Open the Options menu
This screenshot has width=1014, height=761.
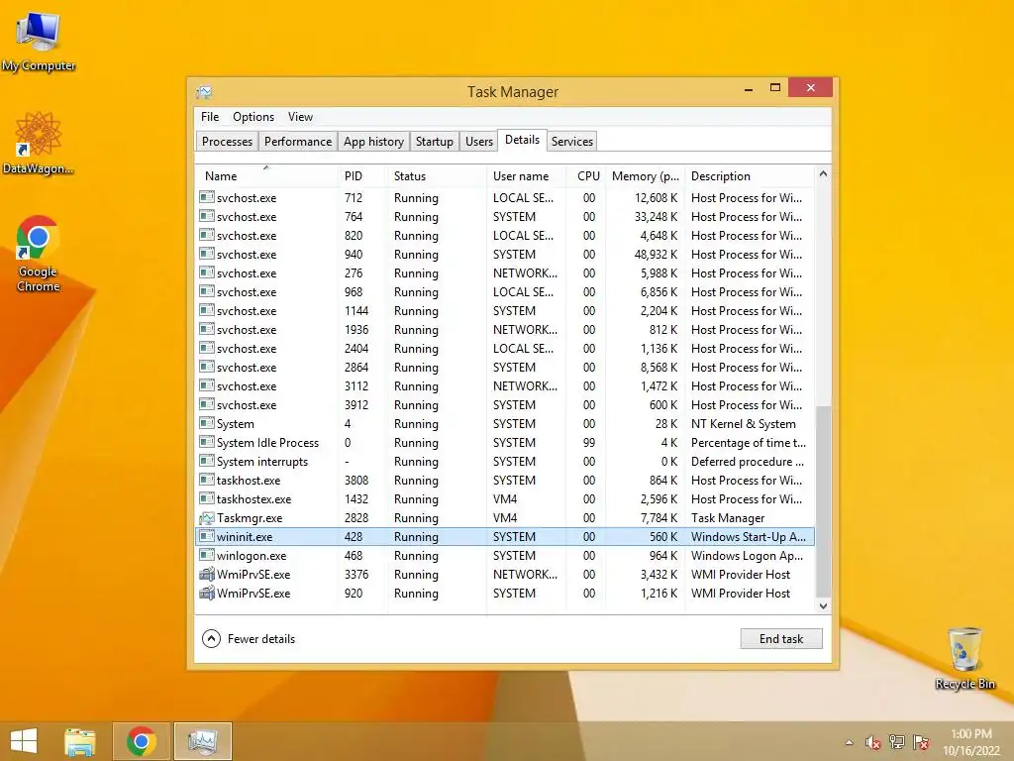[x=253, y=117]
